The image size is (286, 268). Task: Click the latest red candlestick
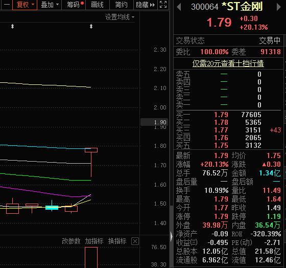tap(91, 150)
